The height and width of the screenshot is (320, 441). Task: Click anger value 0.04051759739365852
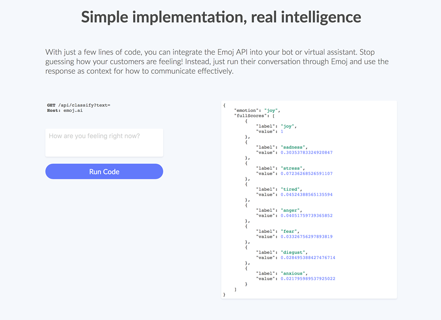(x=306, y=216)
